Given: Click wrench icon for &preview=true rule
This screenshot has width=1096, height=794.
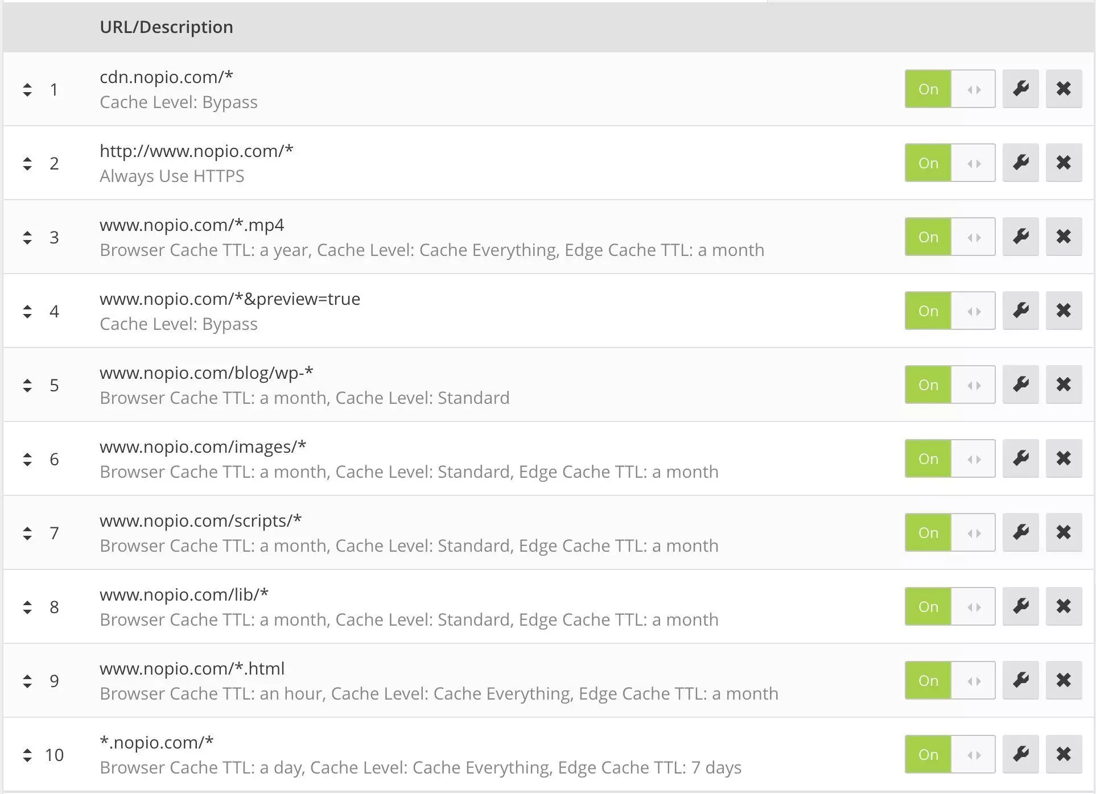Looking at the screenshot, I should [x=1021, y=311].
